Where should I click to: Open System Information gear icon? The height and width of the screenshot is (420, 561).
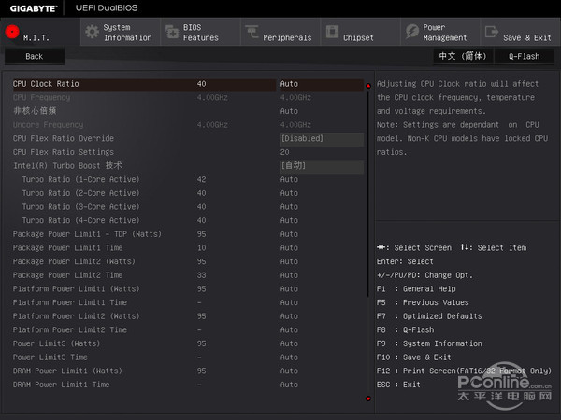tap(92, 32)
